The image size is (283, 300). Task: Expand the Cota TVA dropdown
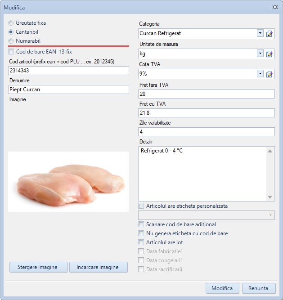click(x=260, y=74)
